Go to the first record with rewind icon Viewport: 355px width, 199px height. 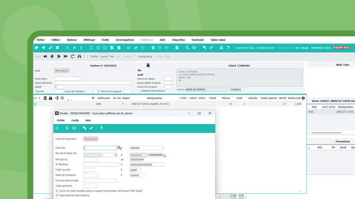[x=45, y=56]
